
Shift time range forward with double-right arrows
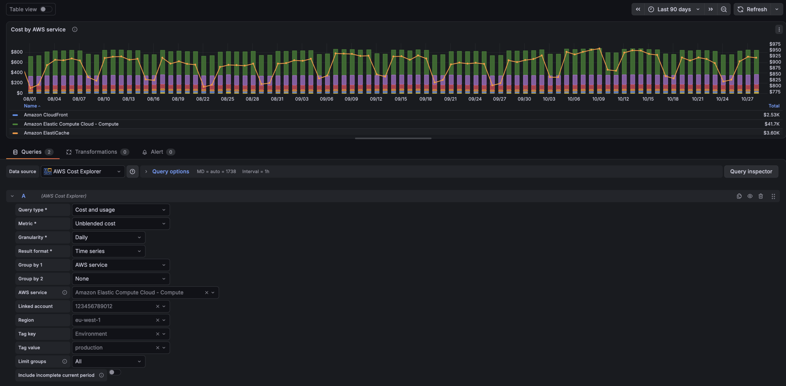pos(710,9)
